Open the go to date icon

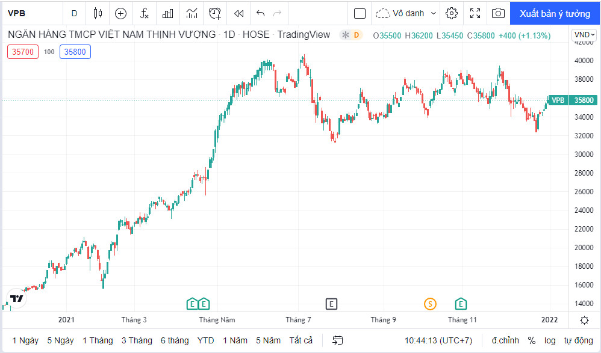(x=337, y=340)
